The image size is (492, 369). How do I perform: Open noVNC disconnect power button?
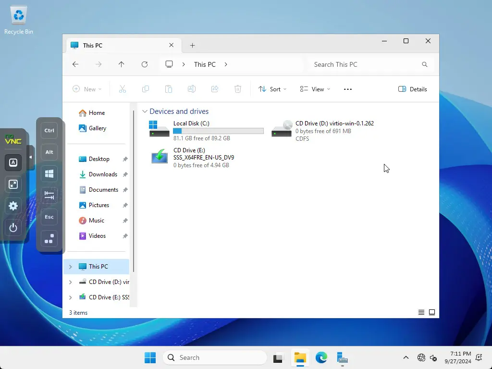click(13, 228)
